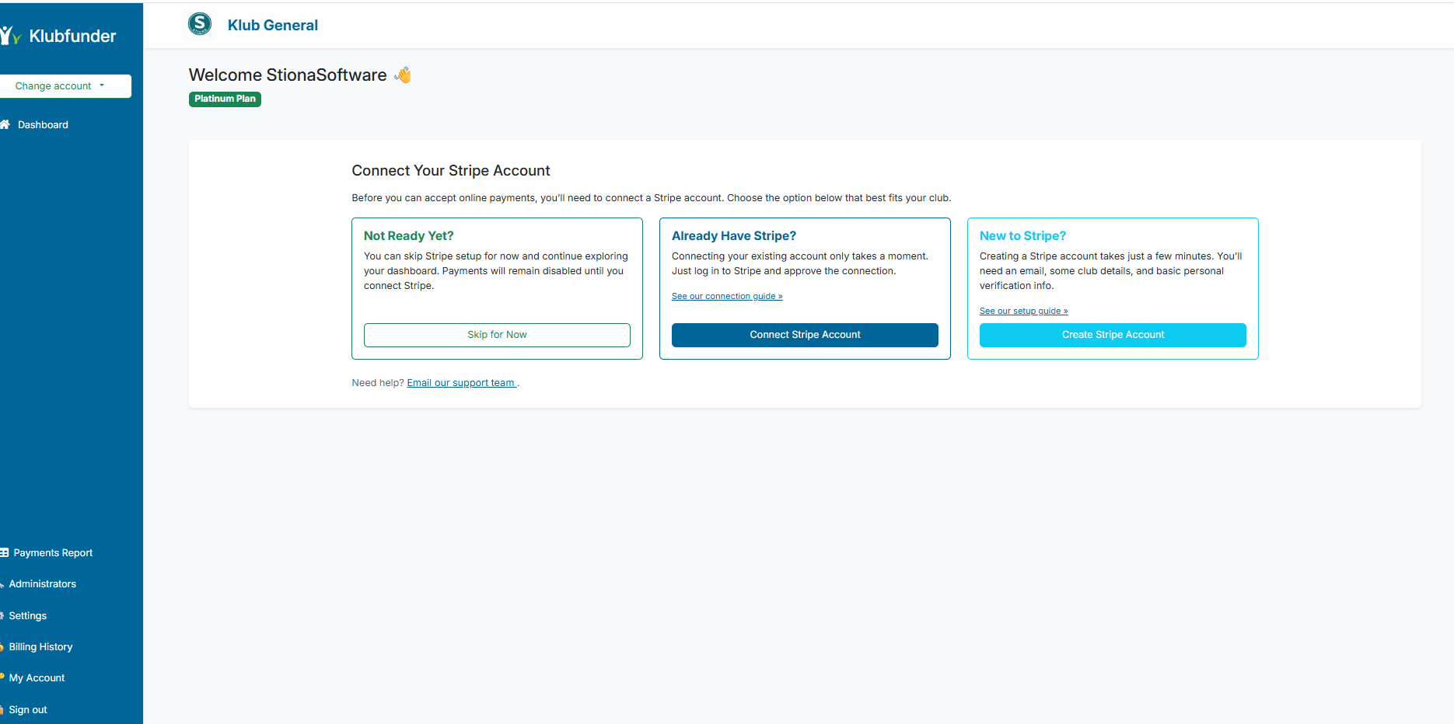The height and width of the screenshot is (724, 1454).
Task: Select the Dashboard home icon
Action: coord(5,124)
